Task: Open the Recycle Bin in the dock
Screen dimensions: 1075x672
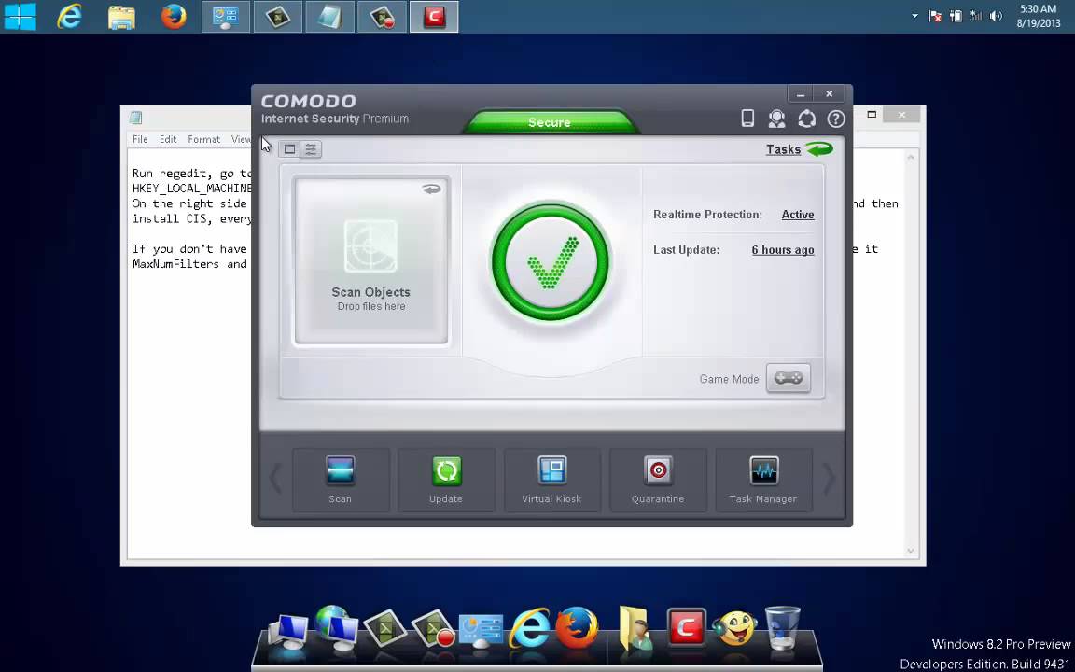Action: coord(782,626)
